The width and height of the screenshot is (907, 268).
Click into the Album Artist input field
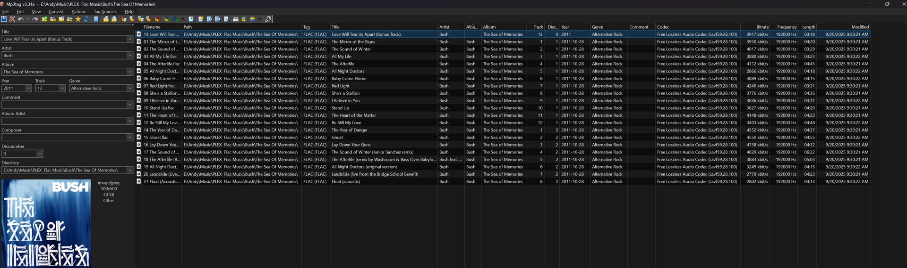[64, 121]
